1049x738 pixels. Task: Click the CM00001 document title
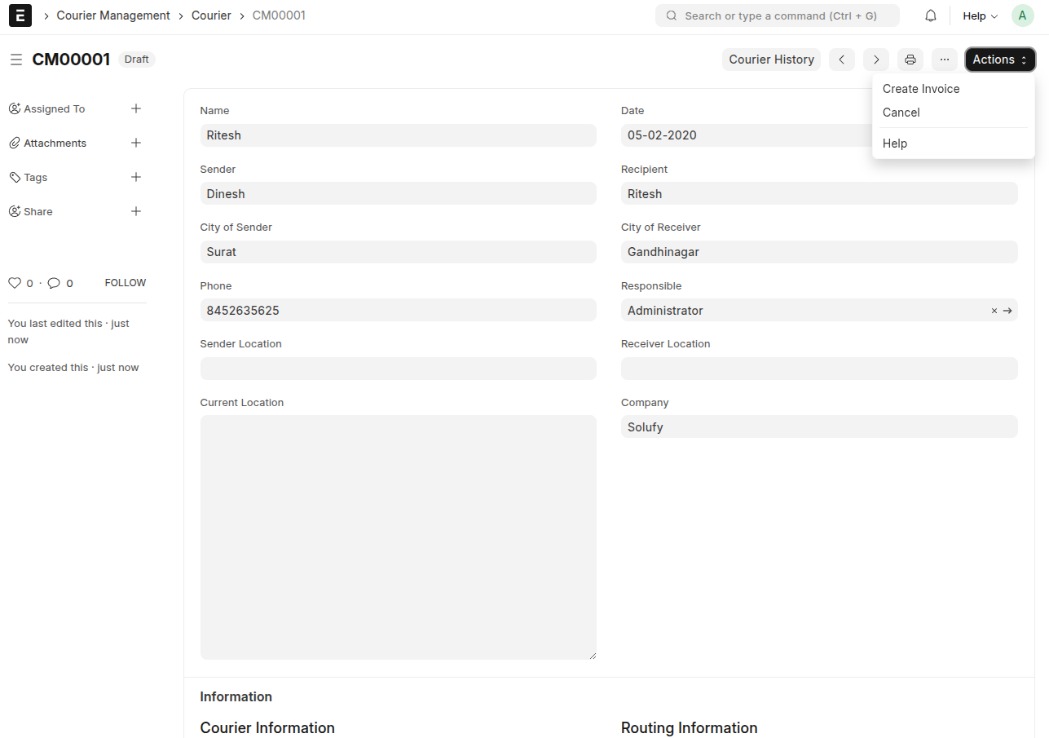[71, 60]
